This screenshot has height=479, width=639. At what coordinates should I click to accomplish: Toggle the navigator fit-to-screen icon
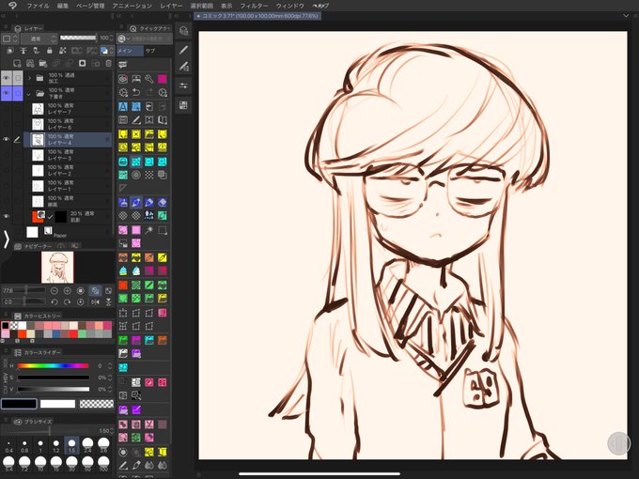pos(95,291)
